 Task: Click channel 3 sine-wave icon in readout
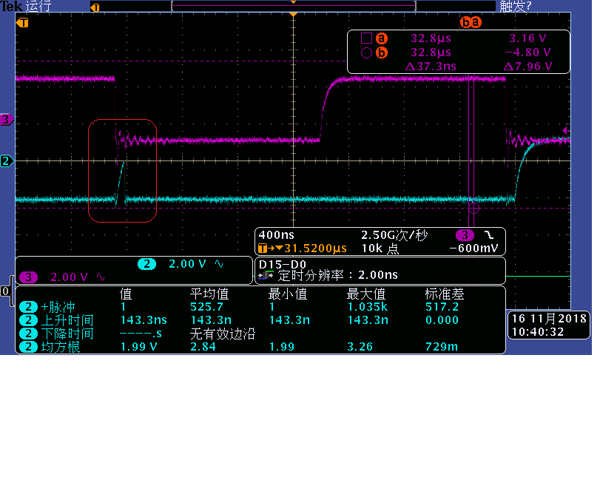[x=101, y=277]
